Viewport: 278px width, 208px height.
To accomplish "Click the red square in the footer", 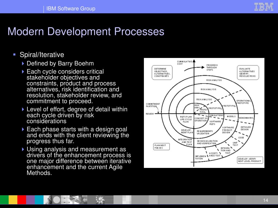I will pyautogui.click(x=22, y=200).
